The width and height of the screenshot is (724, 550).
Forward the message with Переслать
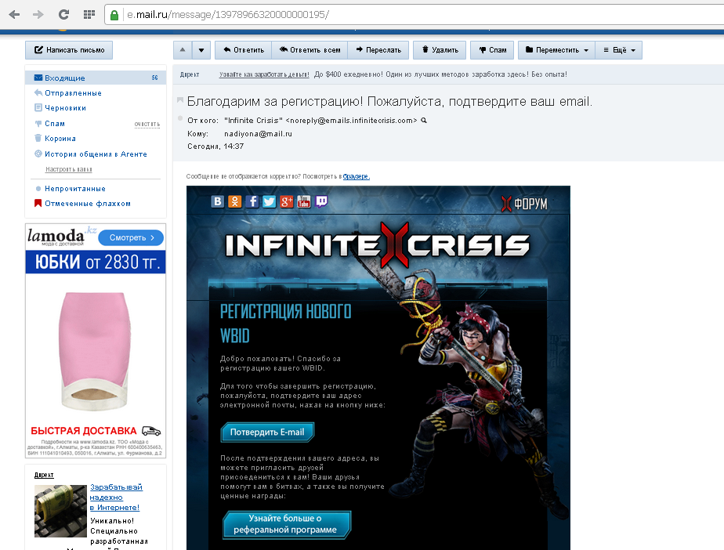click(378, 50)
